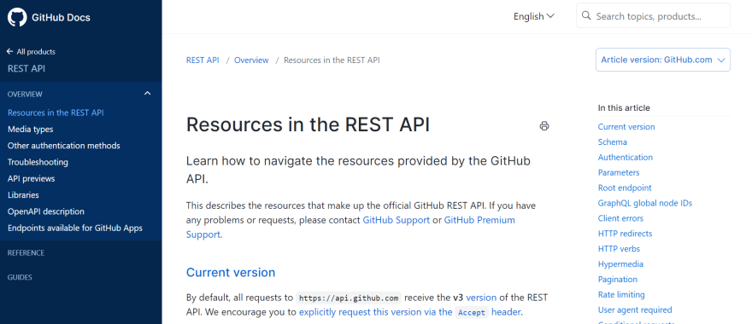Image resolution: width=752 pixels, height=324 pixels.
Task: Open Troubleshooting from sidebar menu
Action: (38, 162)
